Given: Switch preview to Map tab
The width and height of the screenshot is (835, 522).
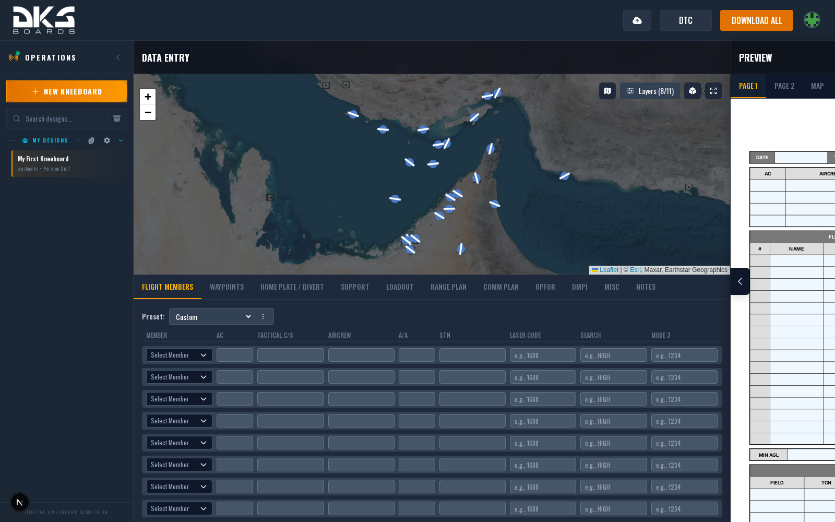Looking at the screenshot, I should (817, 86).
